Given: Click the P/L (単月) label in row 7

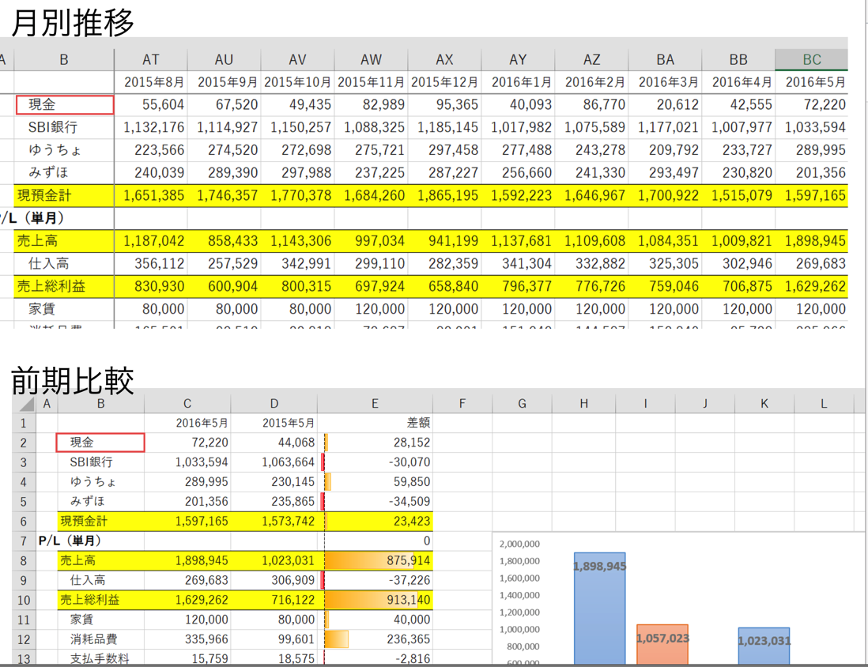Looking at the screenshot, I should click(70, 541).
